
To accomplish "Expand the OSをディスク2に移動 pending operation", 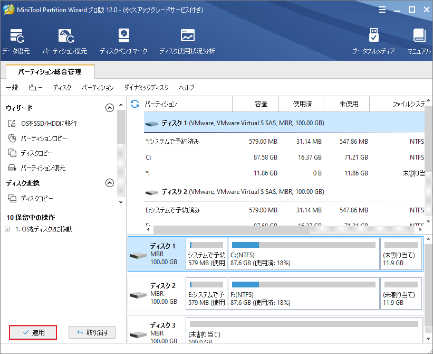I will coord(7,229).
